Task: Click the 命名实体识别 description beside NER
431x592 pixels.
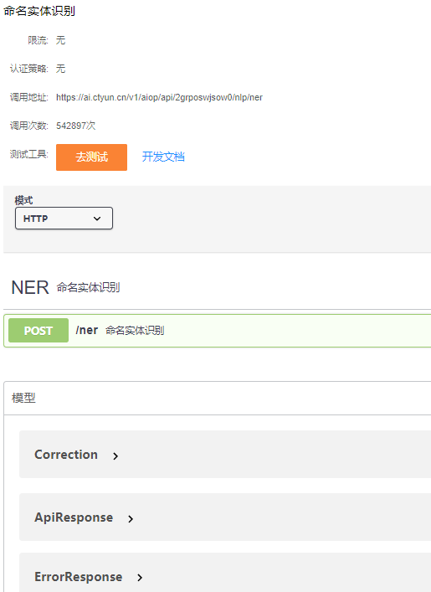Action: 89,287
